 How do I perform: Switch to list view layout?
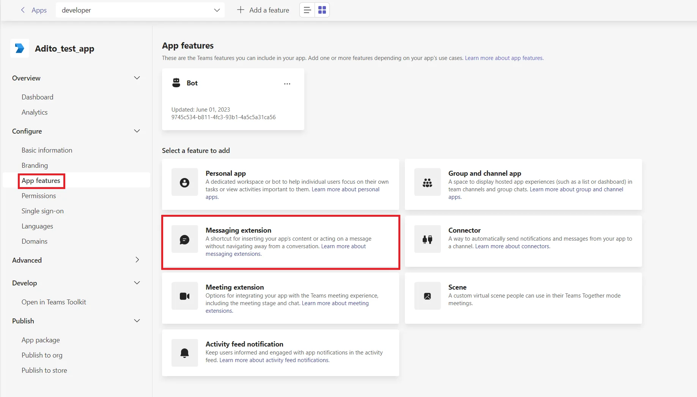click(x=307, y=10)
